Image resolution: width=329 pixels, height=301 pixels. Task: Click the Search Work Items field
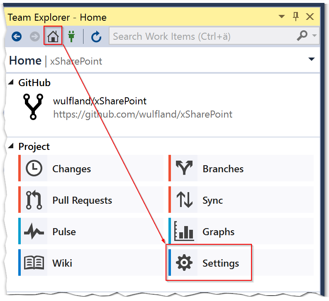coord(199,36)
